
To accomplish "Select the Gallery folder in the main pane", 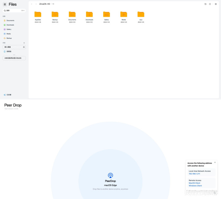I will point(107,17).
